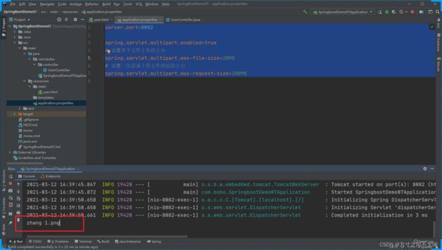
Task: Close the application.properties editor tab
Action: coord(160,20)
